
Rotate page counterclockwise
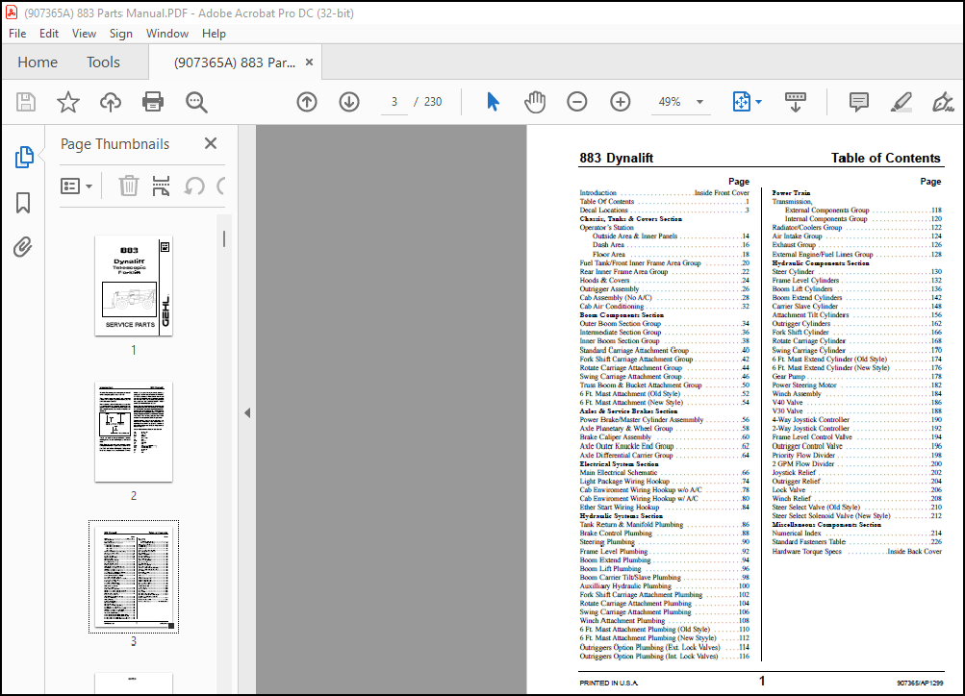click(194, 186)
